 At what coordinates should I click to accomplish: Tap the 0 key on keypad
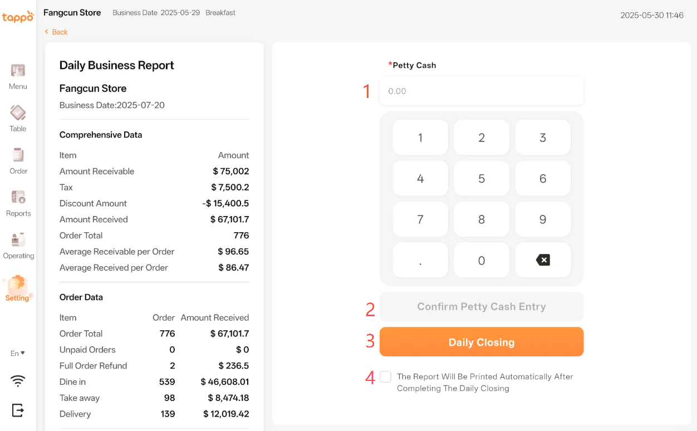481,261
